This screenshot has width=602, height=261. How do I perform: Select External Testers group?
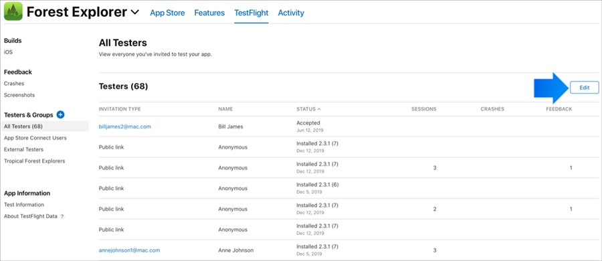(23, 149)
